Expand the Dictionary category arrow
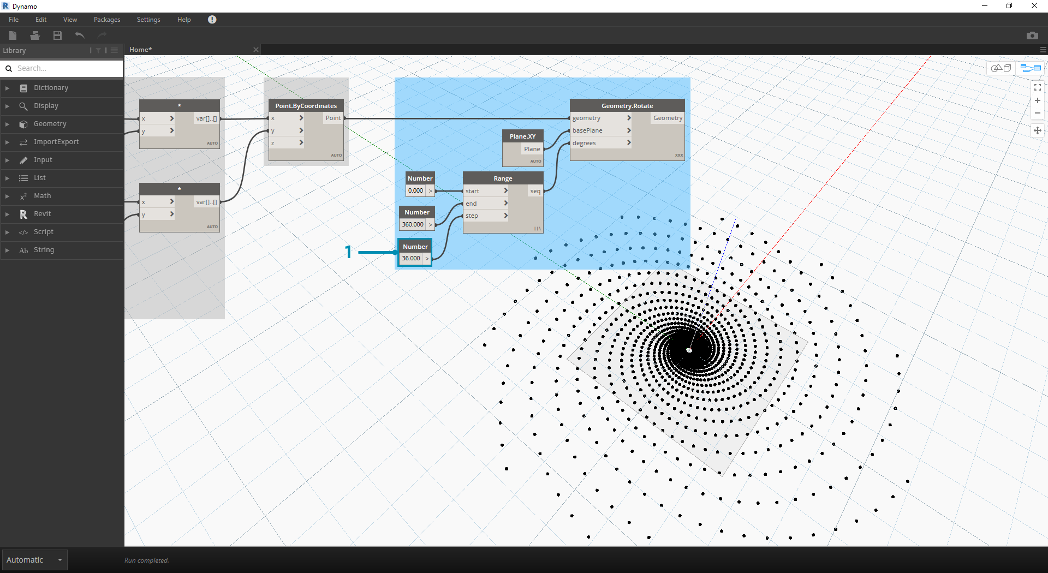Viewport: 1048px width, 573px height. pyautogui.click(x=7, y=88)
